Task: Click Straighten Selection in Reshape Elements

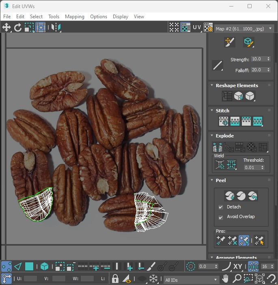Action: [x=227, y=96]
